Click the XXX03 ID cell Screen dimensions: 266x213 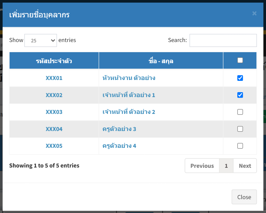pyautogui.click(x=54, y=112)
